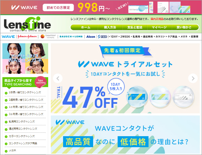Screen dimensions: 202x155
Task: Select the Alcon brand logo
Action: (x=91, y=37)
